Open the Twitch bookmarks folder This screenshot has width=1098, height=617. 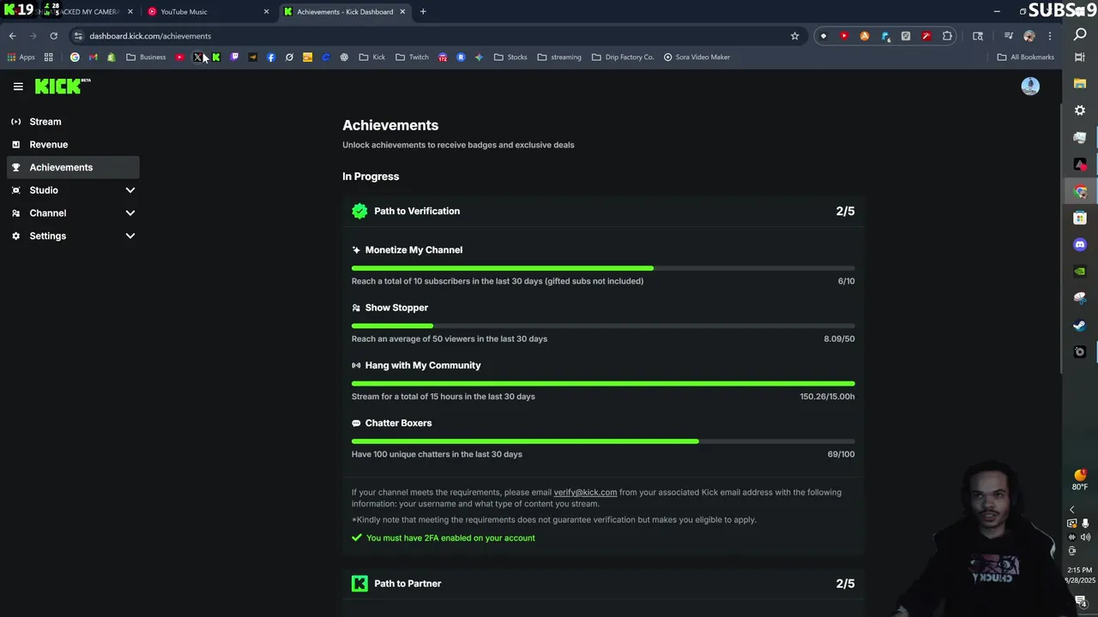[x=412, y=57]
